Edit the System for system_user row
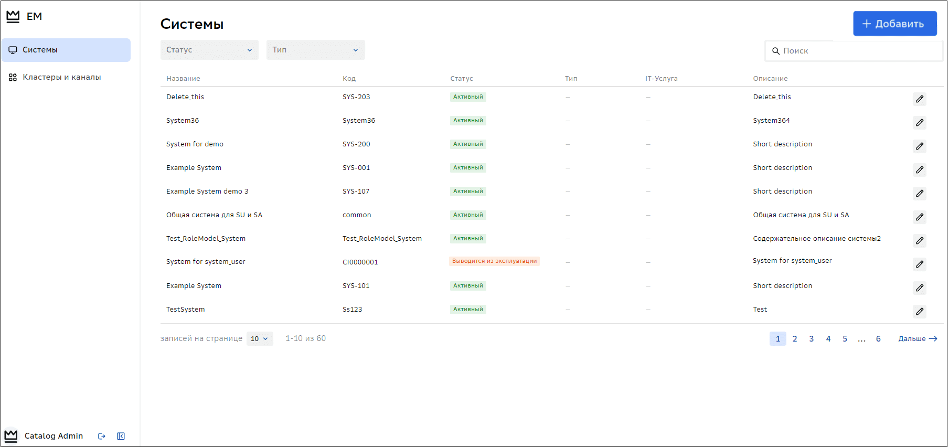The width and height of the screenshot is (949, 447). coord(920,264)
